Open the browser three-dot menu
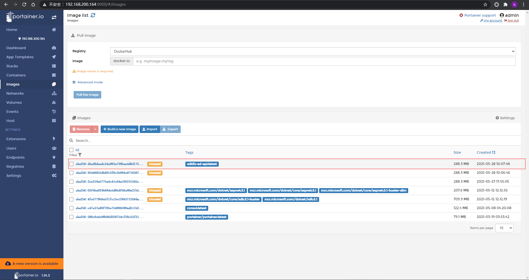Viewport: 529px width, 280px height. pyautogui.click(x=523, y=4)
